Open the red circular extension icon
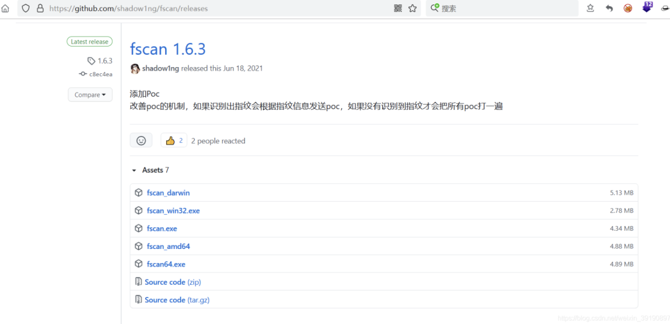This screenshot has width=670, height=324. coord(628,8)
